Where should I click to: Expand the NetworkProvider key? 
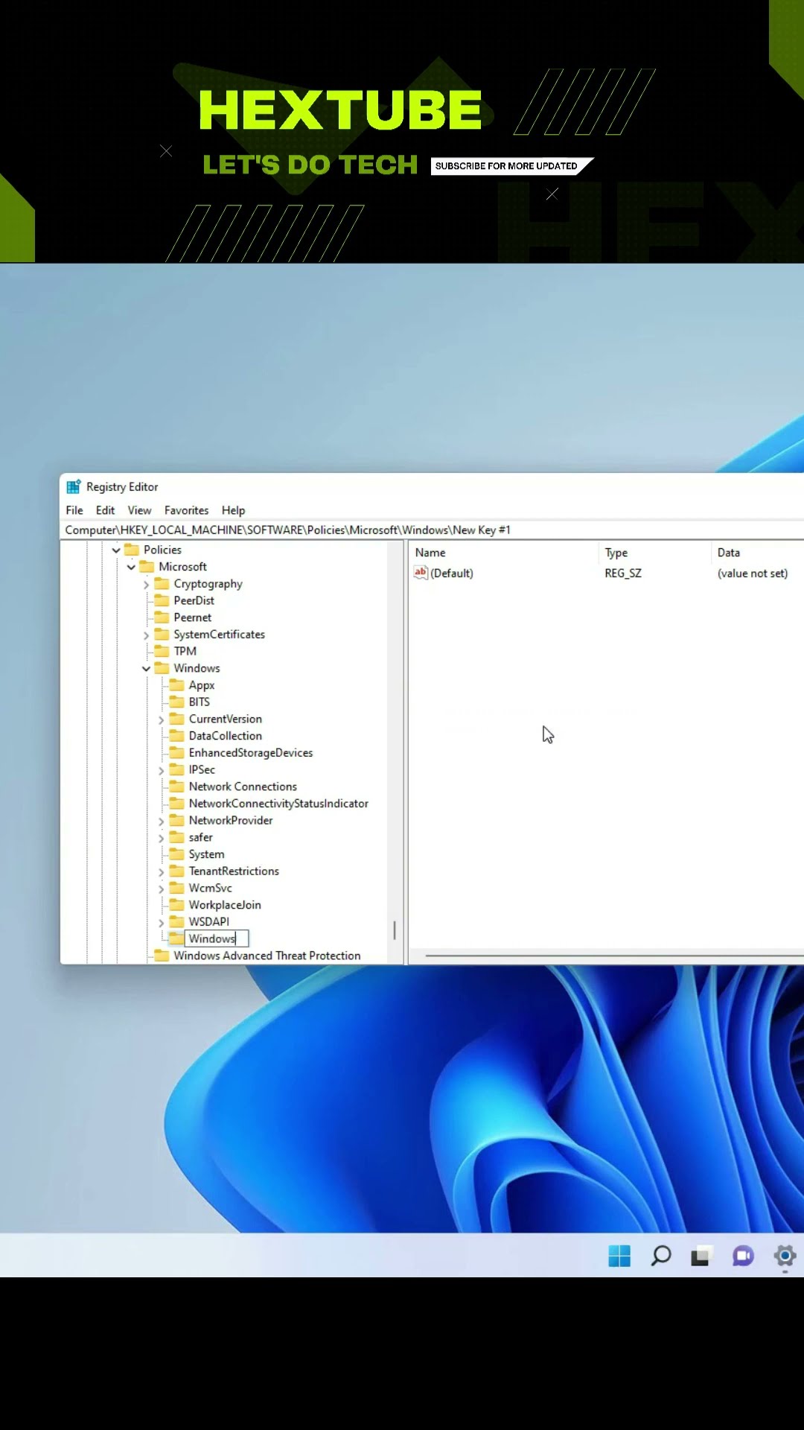click(x=161, y=822)
